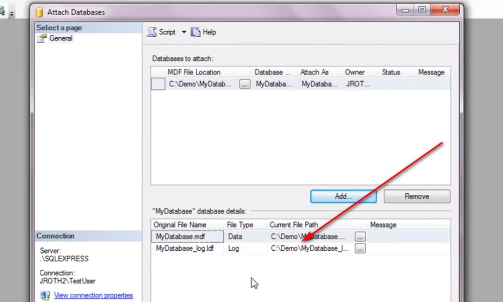Select the MyDatabase_log.ldf file name cell
This screenshot has height=302, width=503.
click(185, 248)
